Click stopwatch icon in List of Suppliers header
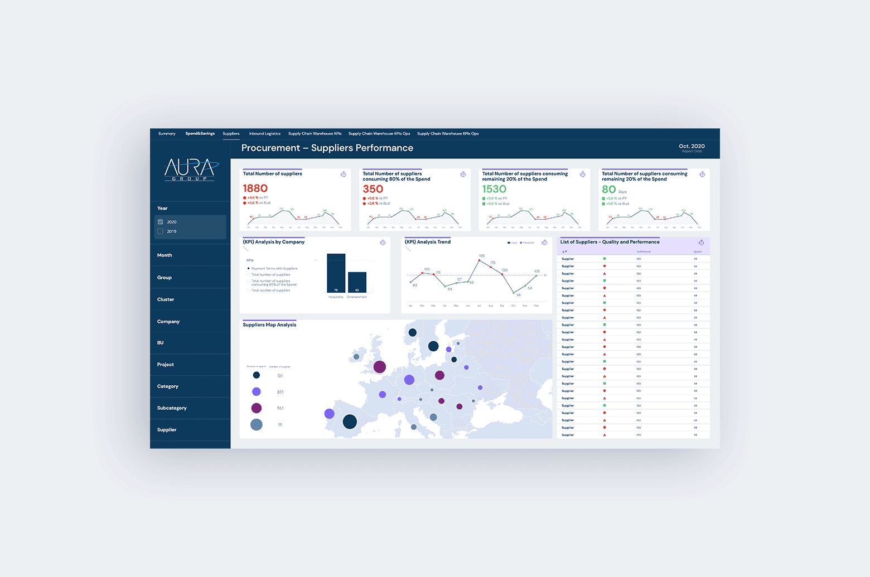The width and height of the screenshot is (870, 577). click(701, 243)
